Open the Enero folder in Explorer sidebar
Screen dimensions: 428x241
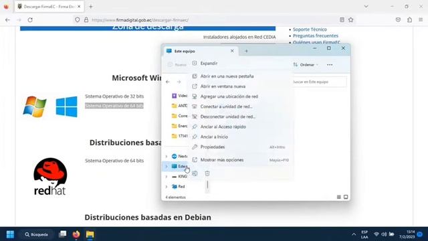tap(179, 126)
